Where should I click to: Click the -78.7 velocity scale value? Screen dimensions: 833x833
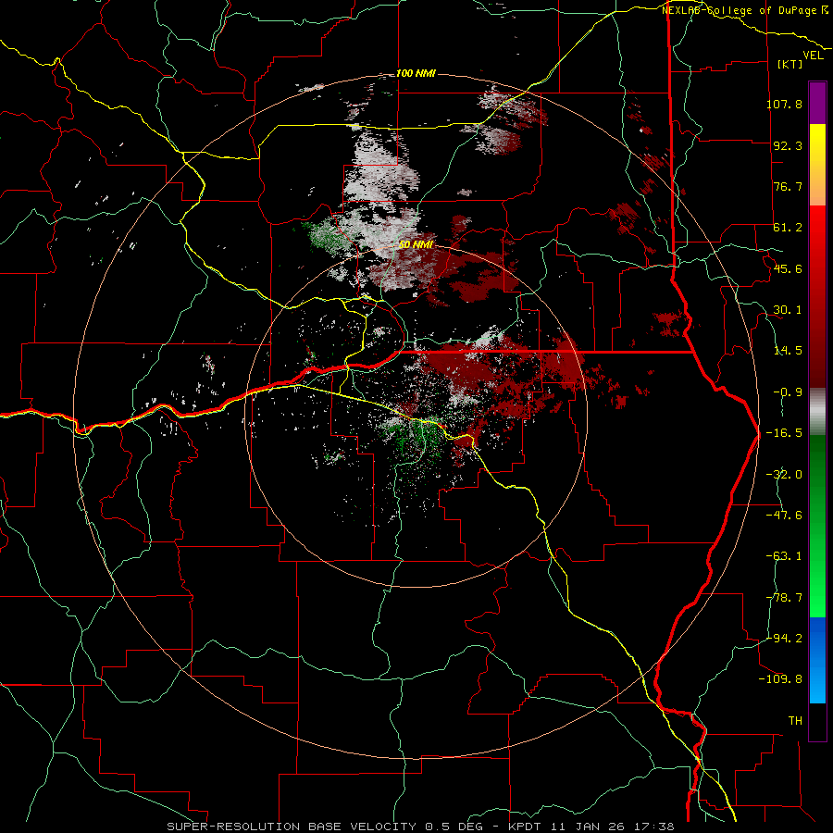coord(784,597)
